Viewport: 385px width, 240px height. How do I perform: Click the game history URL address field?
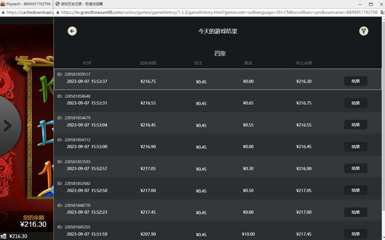pos(219,12)
